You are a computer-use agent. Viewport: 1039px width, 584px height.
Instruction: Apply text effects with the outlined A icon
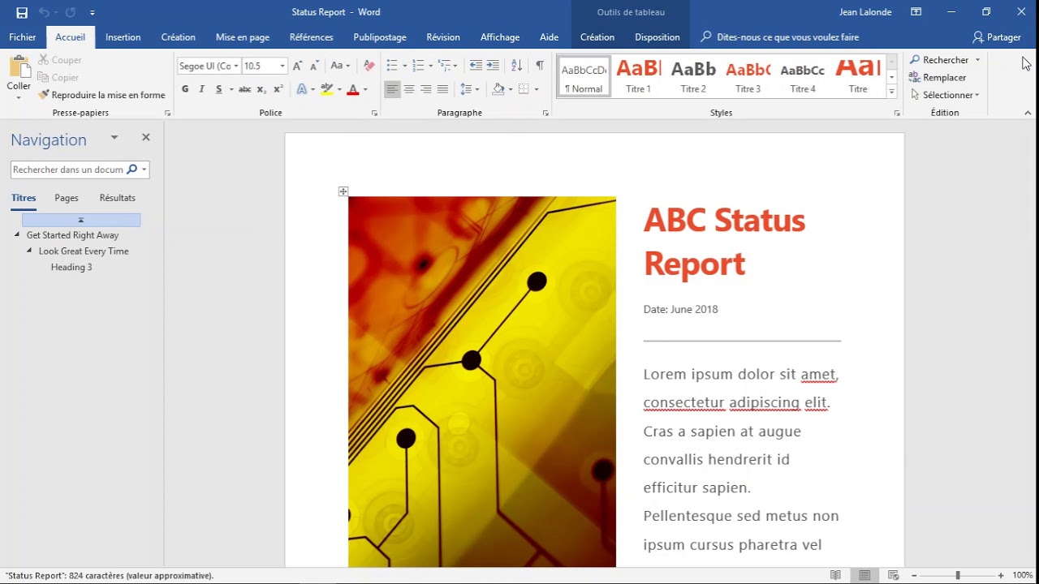pos(302,89)
